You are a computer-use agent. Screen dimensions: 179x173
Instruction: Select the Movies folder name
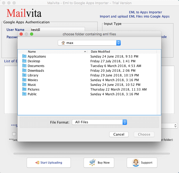[x=33, y=80]
